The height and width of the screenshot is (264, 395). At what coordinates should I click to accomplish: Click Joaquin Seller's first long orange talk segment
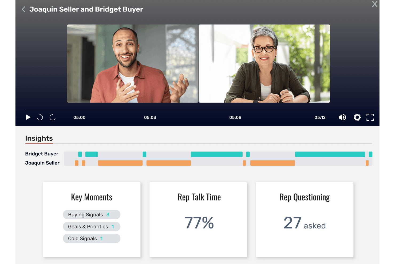click(x=120, y=163)
